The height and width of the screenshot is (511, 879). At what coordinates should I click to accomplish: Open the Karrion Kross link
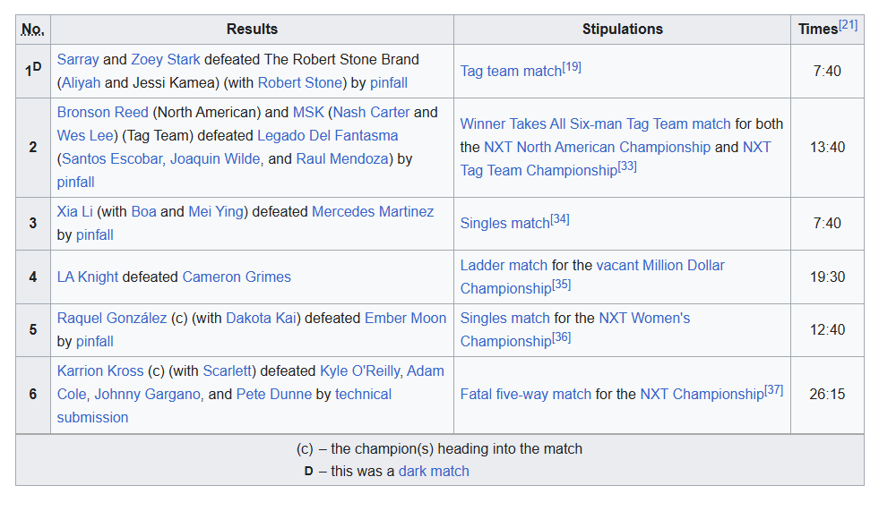pyautogui.click(x=100, y=370)
